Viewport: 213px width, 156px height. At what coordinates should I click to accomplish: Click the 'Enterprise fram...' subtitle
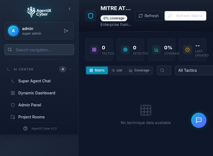tap(116, 25)
